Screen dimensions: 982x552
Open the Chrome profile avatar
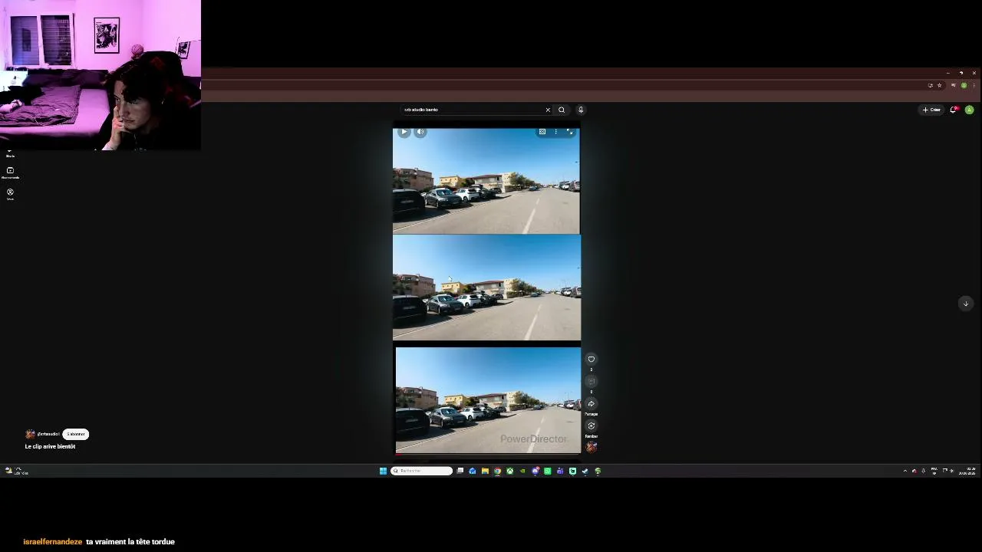(x=964, y=85)
